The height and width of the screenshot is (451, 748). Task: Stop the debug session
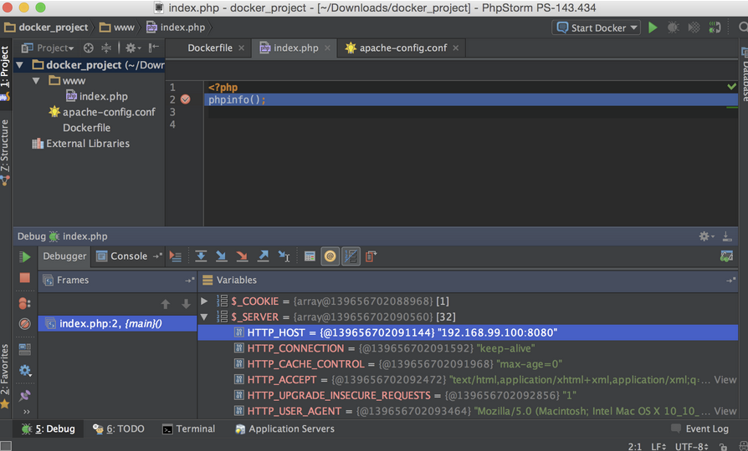coord(25,278)
